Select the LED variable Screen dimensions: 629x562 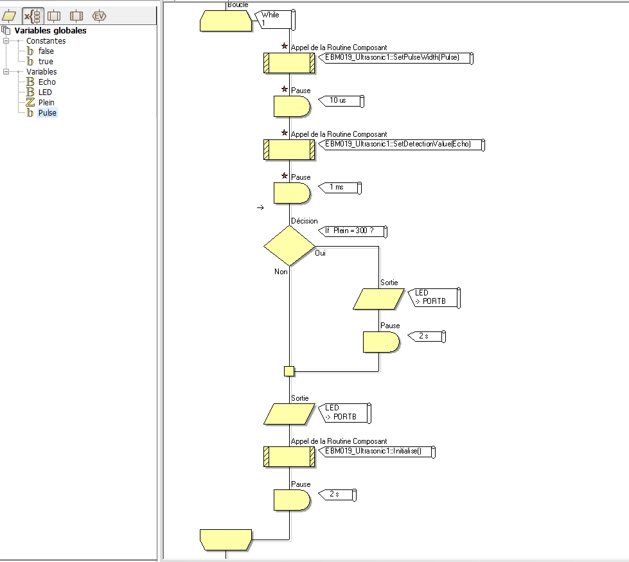45,92
